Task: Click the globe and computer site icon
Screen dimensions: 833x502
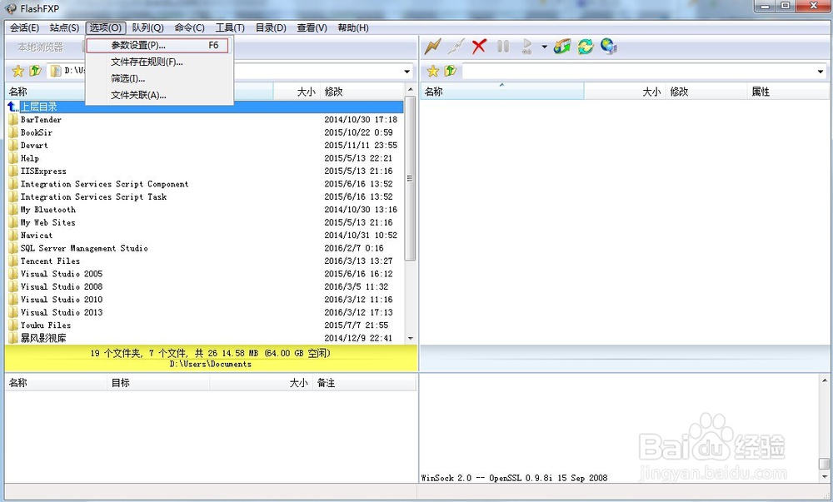Action: click(x=609, y=47)
